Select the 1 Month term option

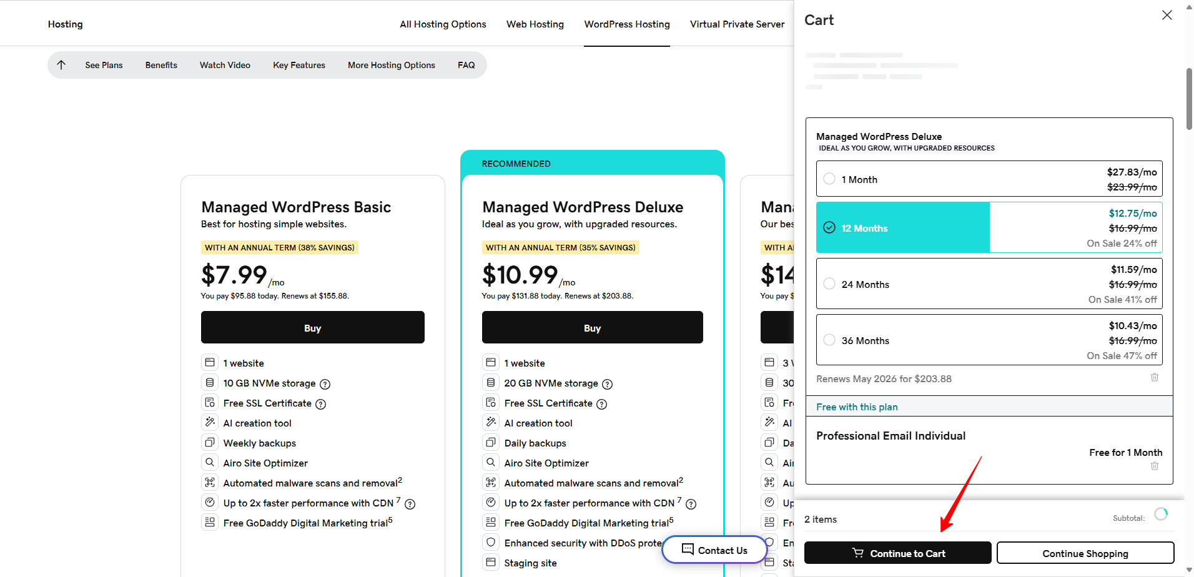pyautogui.click(x=989, y=179)
